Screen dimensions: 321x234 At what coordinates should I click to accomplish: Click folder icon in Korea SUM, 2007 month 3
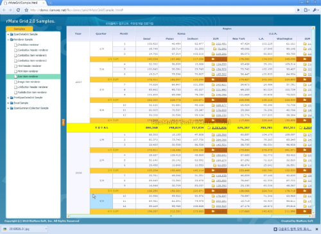point(213,54)
